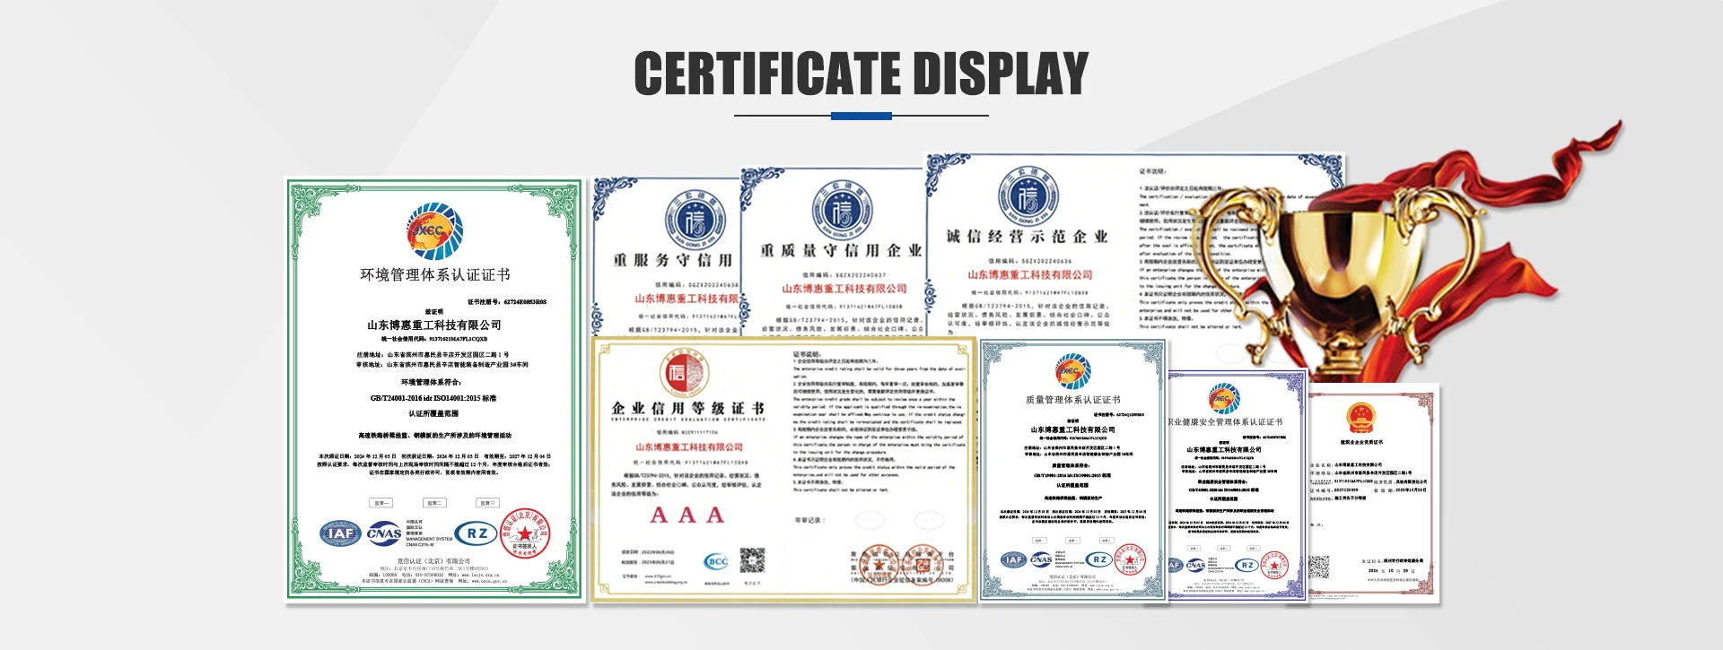Click the red company name under 诚信经营示范企业
Screen dimensions: 1723x650
tap(1029, 275)
